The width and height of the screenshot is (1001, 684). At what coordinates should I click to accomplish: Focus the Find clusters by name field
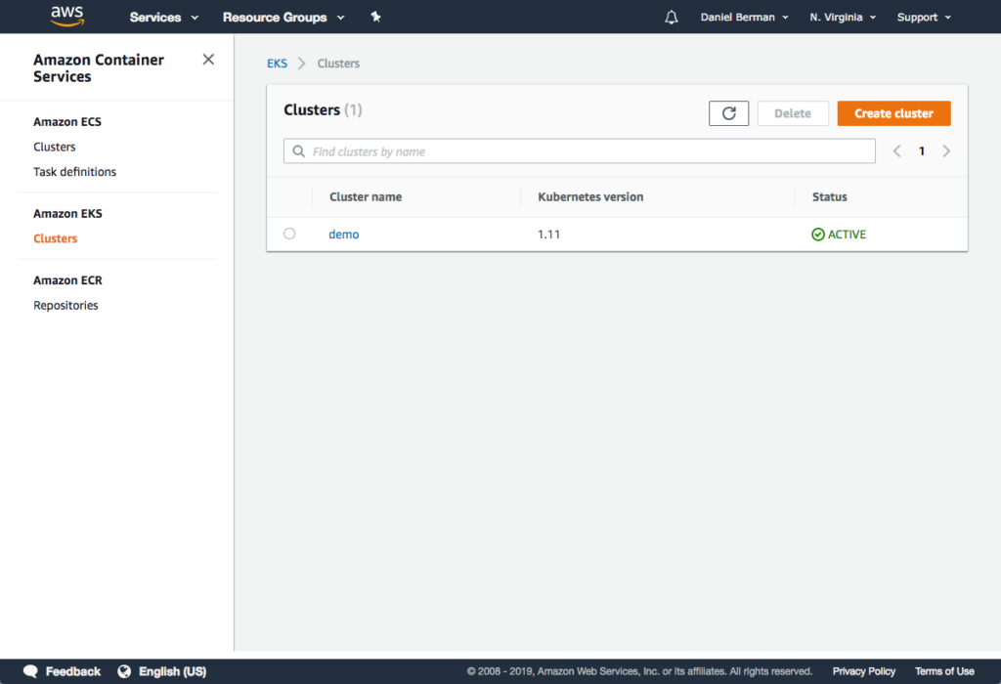click(x=579, y=151)
